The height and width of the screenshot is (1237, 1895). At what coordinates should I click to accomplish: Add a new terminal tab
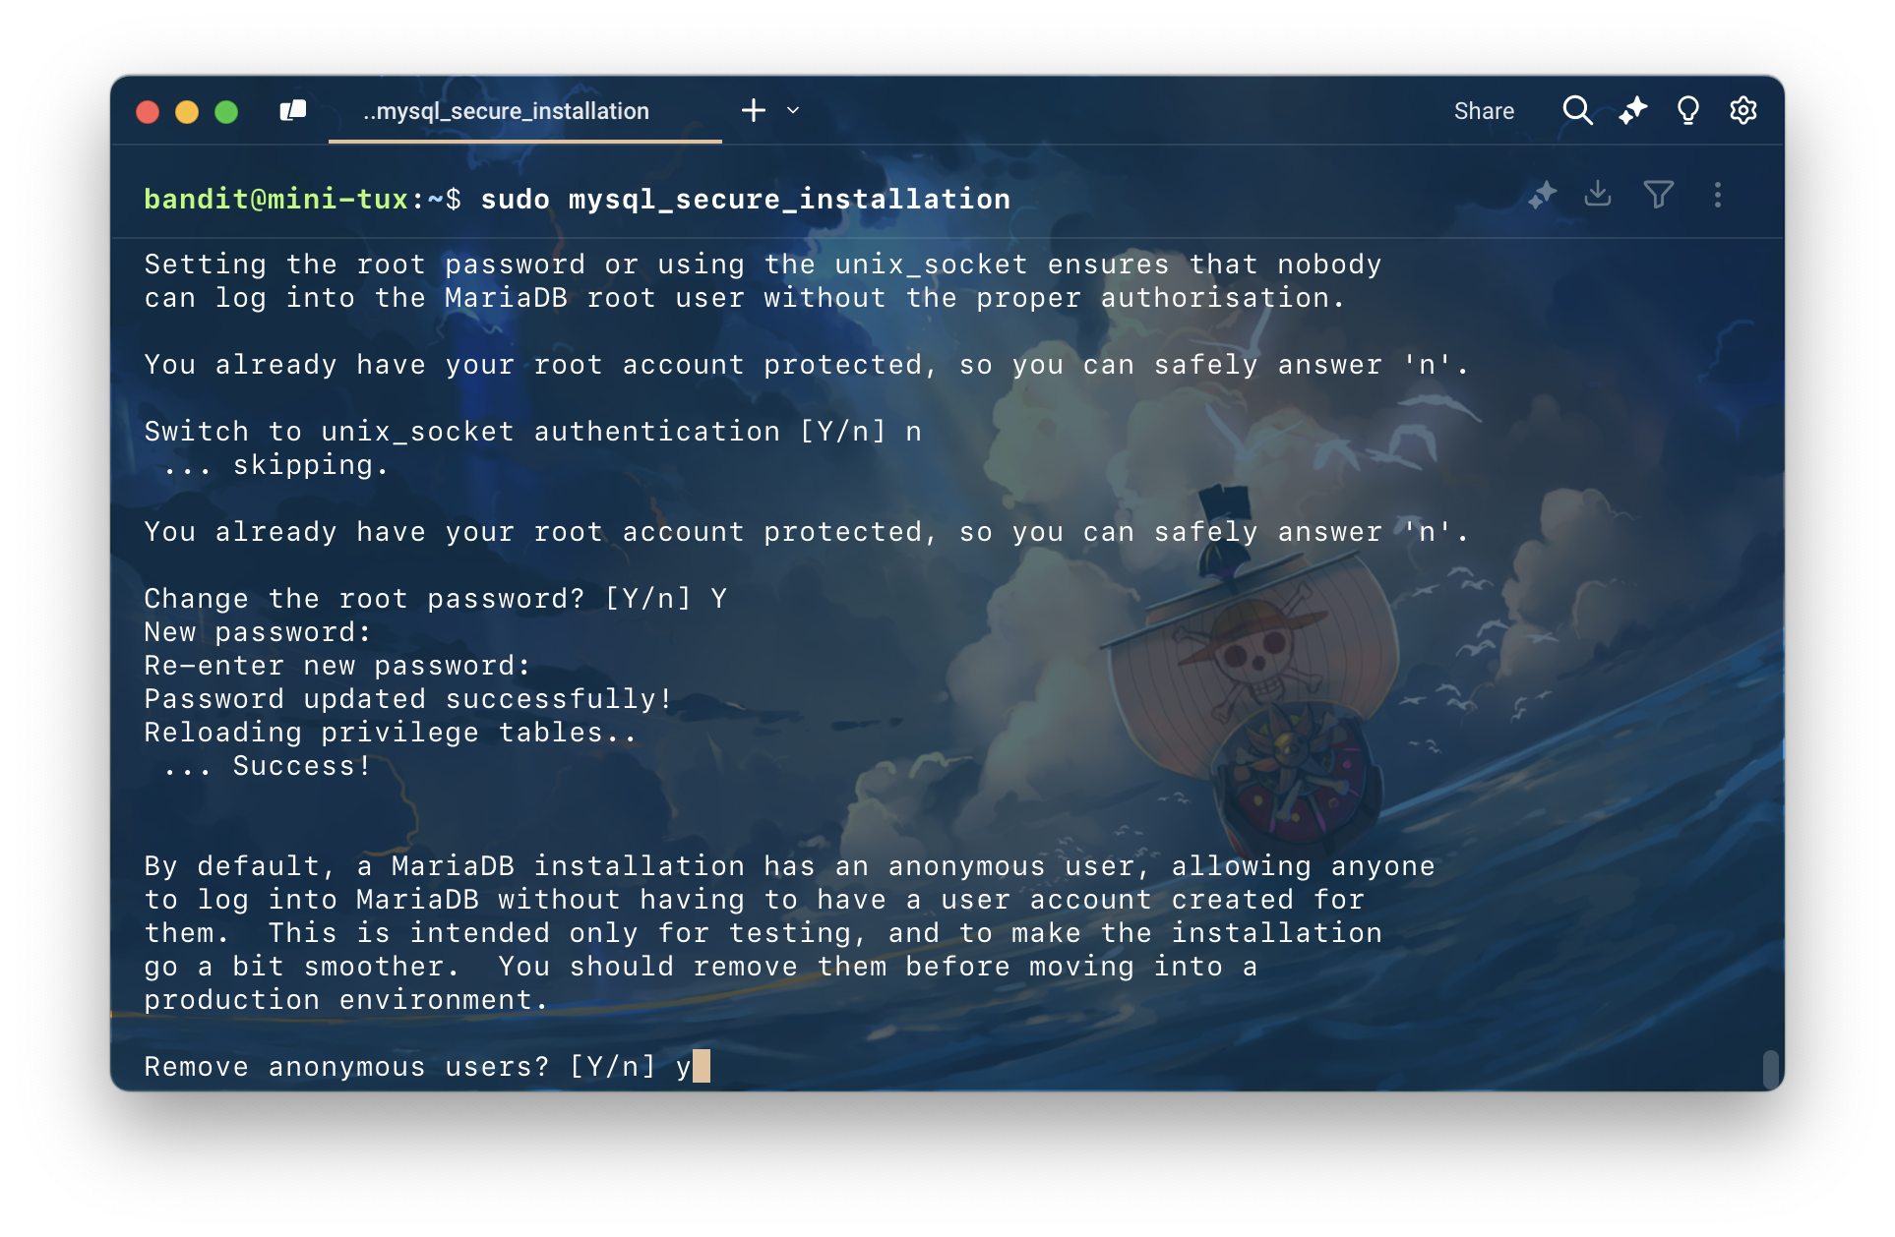point(754,110)
